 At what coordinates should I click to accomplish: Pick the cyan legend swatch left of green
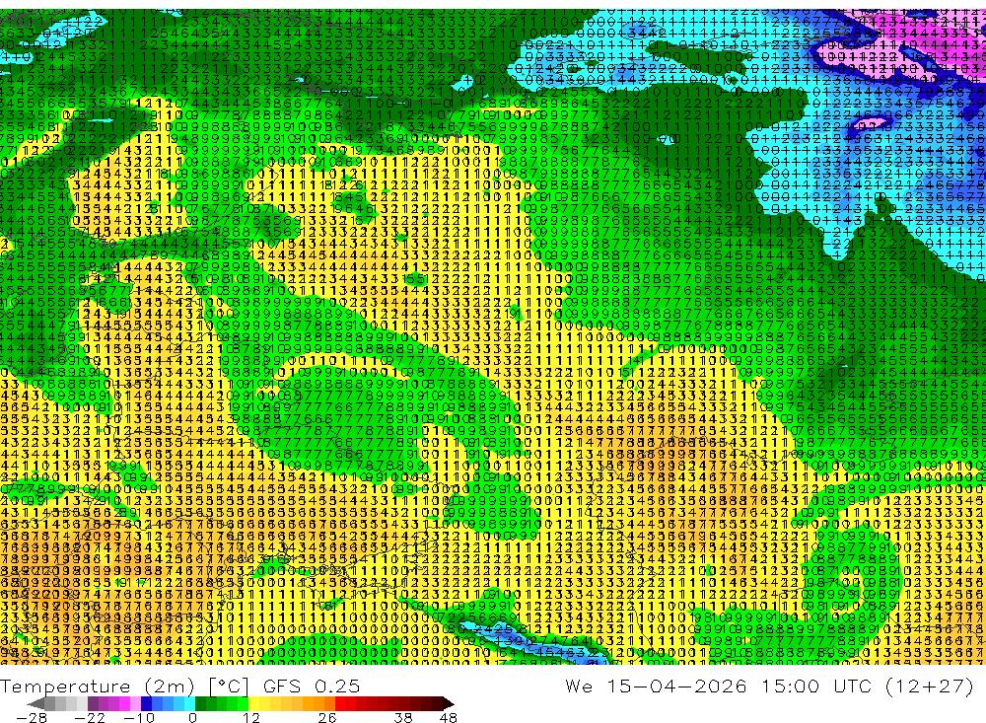tap(189, 703)
